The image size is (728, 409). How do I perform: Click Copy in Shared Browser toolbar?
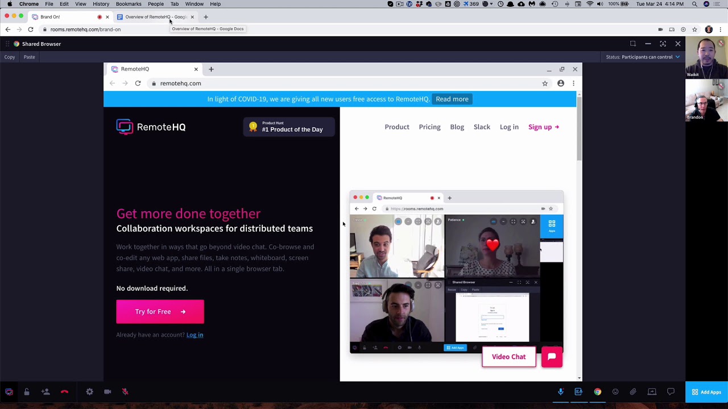(10, 57)
